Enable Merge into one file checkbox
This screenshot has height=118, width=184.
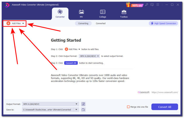(x=128, y=107)
